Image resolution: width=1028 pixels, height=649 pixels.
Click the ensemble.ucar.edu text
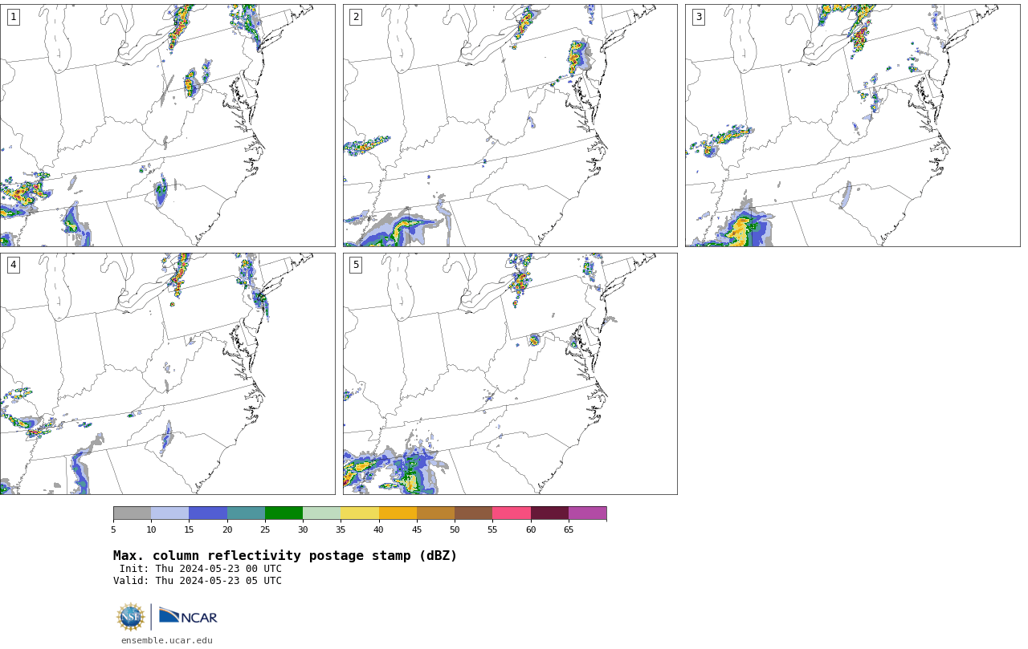[x=167, y=641]
